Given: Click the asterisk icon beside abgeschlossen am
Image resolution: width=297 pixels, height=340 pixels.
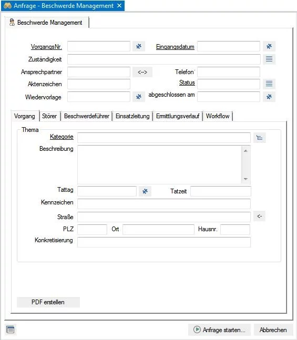Looking at the screenshot, I should (x=269, y=97).
